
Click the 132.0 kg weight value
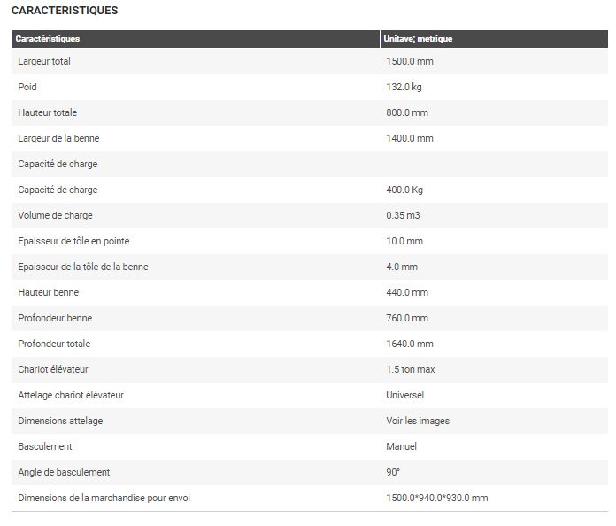[x=406, y=87]
